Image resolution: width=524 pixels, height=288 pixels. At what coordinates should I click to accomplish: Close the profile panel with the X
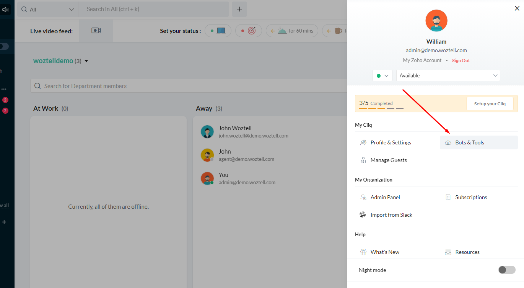tap(517, 8)
